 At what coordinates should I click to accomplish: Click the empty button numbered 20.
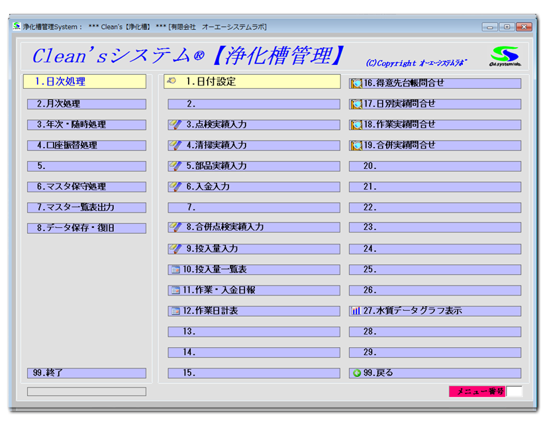coord(435,166)
